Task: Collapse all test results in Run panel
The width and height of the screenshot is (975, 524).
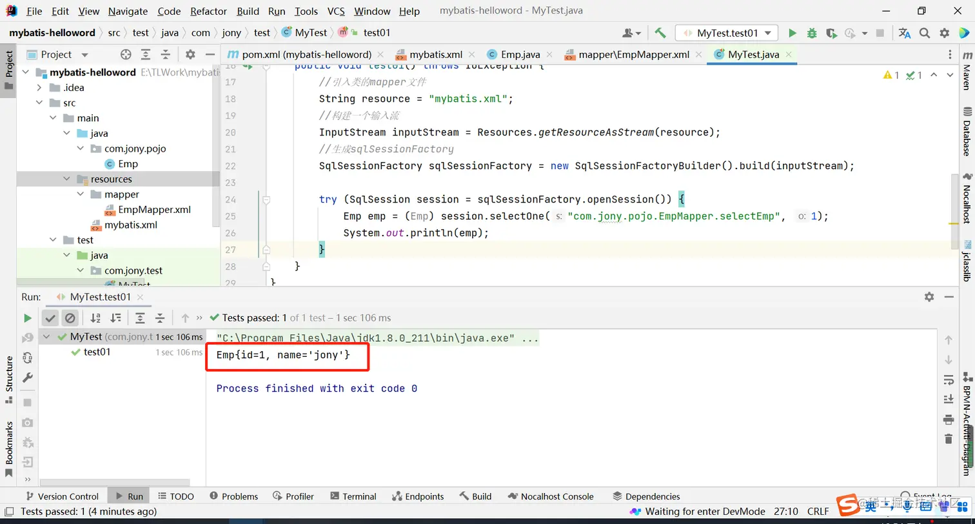Action: point(160,317)
